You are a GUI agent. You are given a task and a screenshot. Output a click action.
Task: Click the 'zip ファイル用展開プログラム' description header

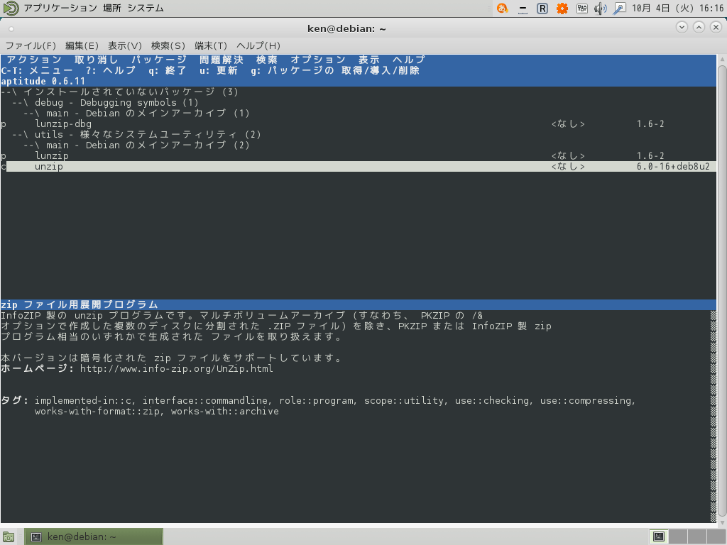click(80, 305)
